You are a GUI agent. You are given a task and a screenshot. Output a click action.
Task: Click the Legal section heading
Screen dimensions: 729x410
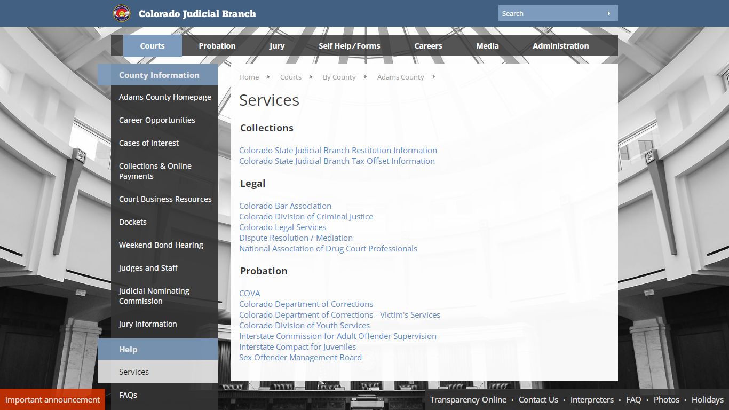[x=253, y=184]
